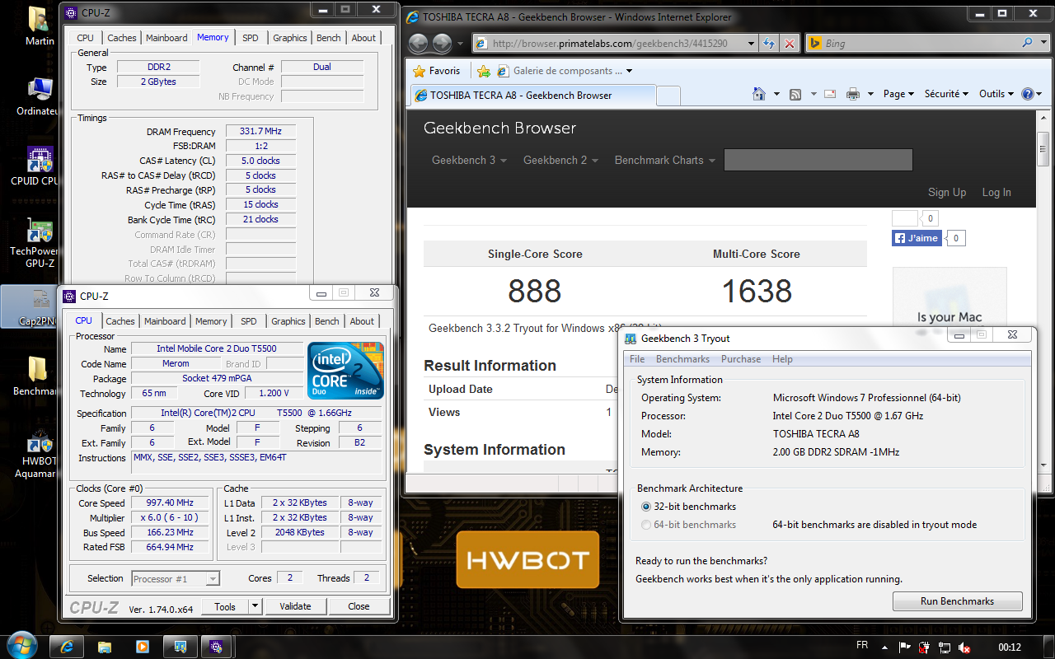This screenshot has height=659, width=1055.
Task: Open the IE help question mark icon
Action: 1028,94
